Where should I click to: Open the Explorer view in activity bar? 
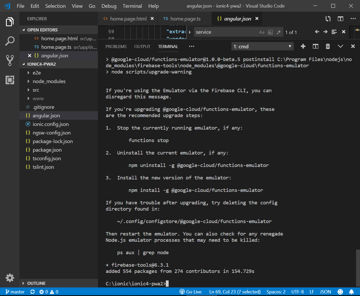(x=10, y=22)
